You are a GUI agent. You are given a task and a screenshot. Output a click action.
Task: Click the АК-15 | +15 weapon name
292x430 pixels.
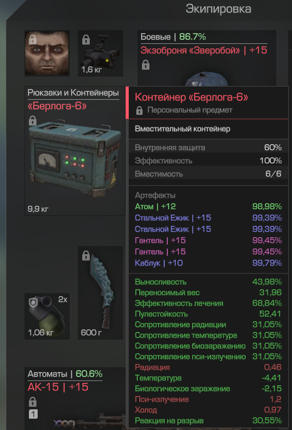(58, 387)
